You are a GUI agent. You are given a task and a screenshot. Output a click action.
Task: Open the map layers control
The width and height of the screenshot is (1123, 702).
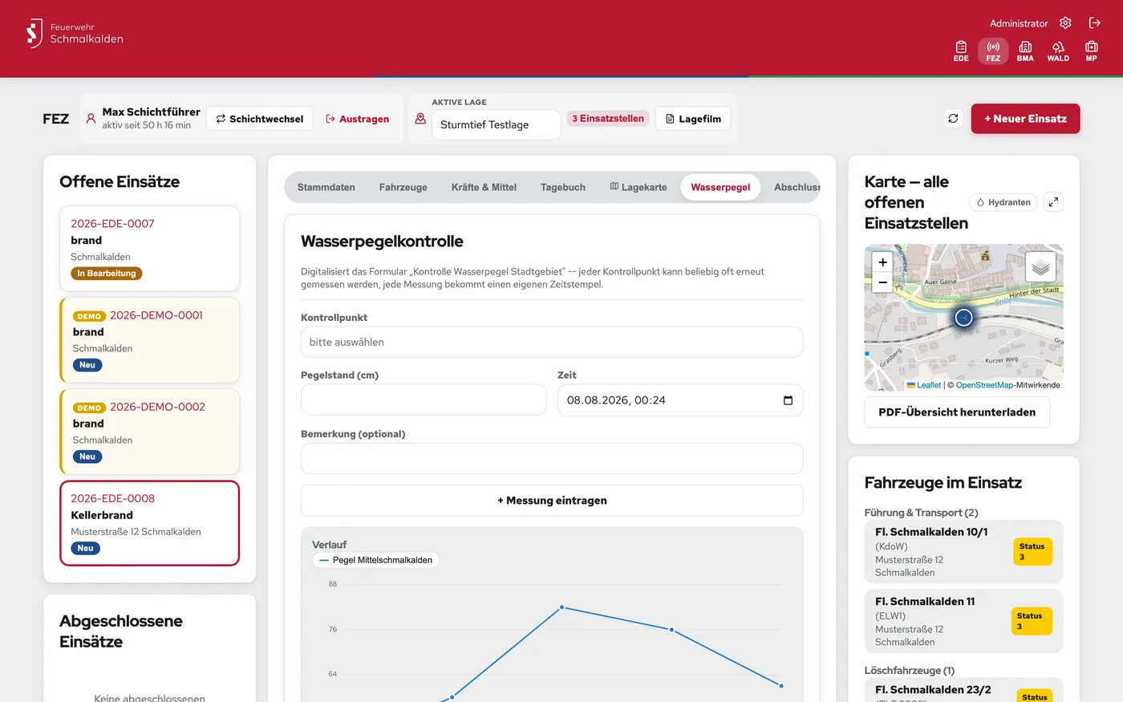pyautogui.click(x=1040, y=267)
